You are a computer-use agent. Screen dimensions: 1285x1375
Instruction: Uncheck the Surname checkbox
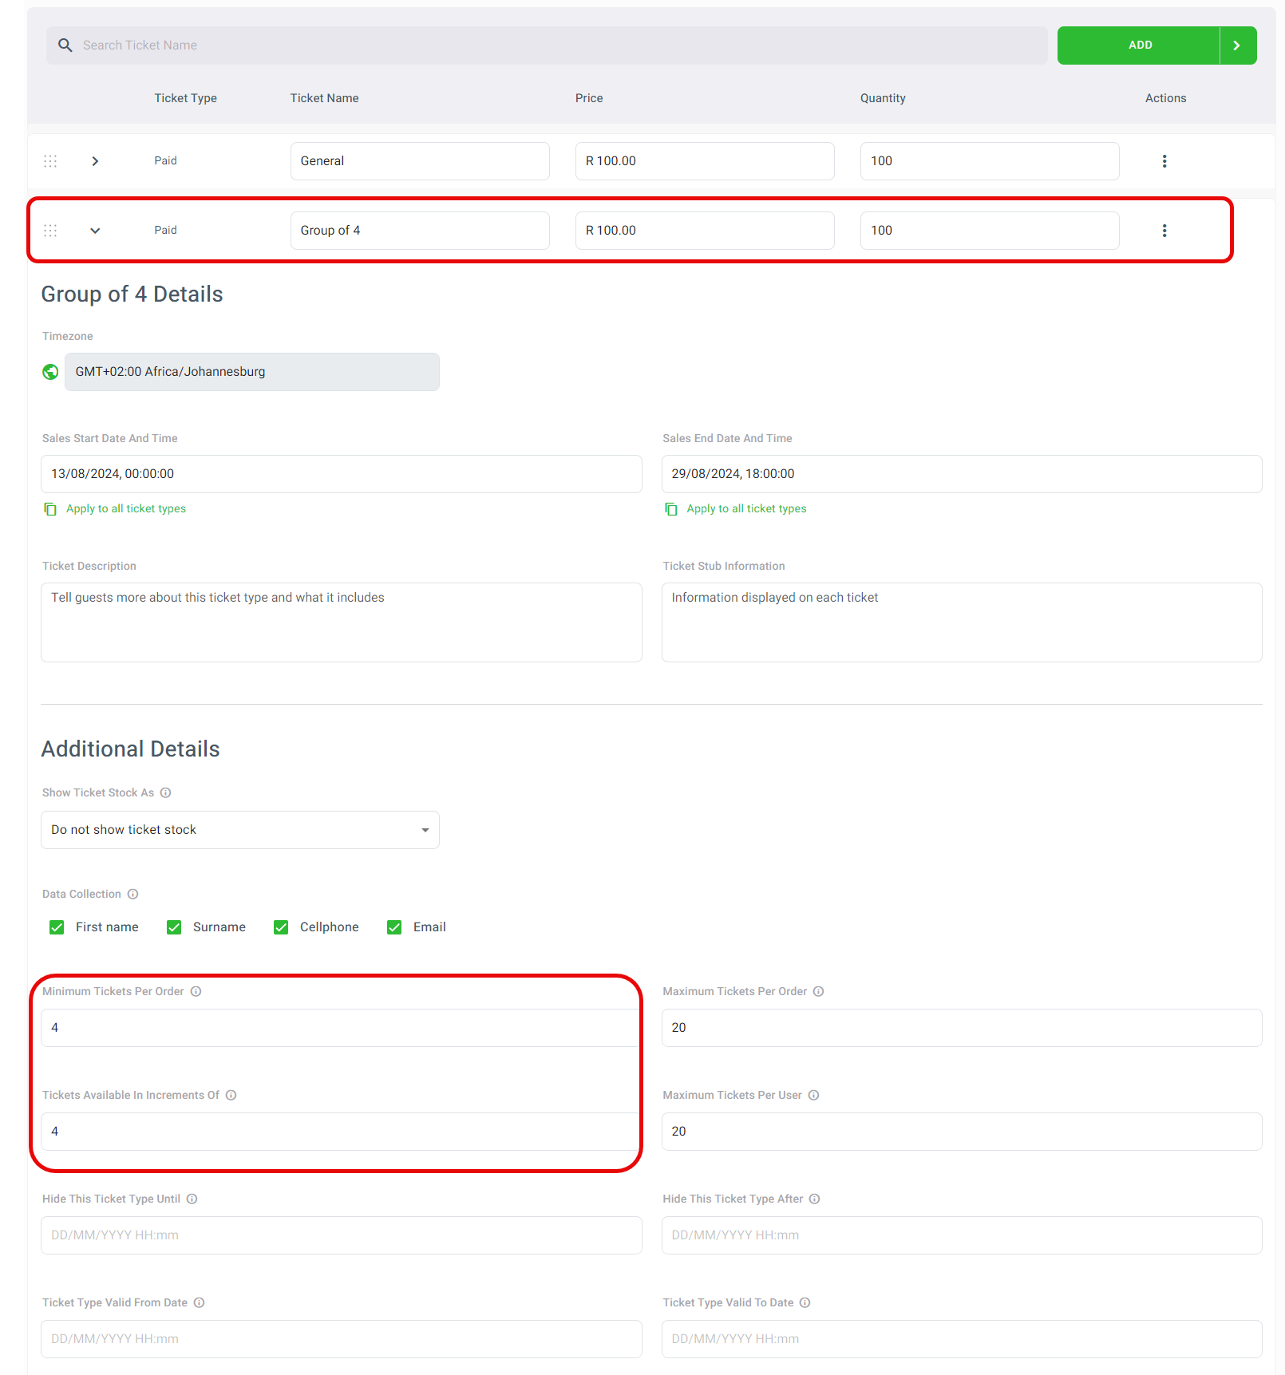coord(174,927)
